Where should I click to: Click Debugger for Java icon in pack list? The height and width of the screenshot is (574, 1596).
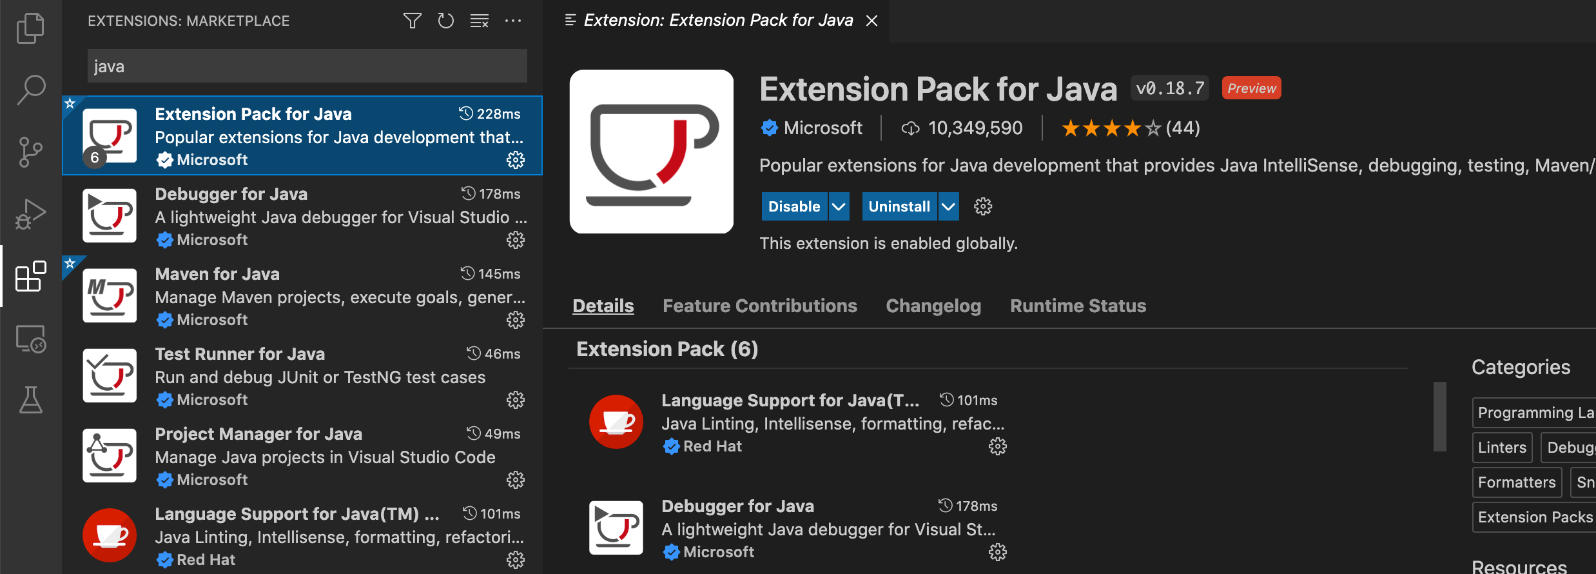[616, 528]
